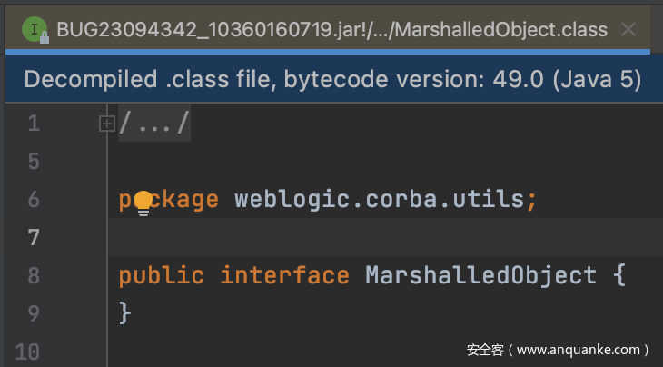Click the green interface file icon on tab
663x367 pixels.
[35, 29]
